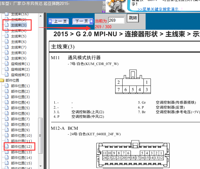Image resolution: width=200 pixels, height=169 pixels.
Task: Click the 部件位置 folder icon
Action: tap(2, 80)
